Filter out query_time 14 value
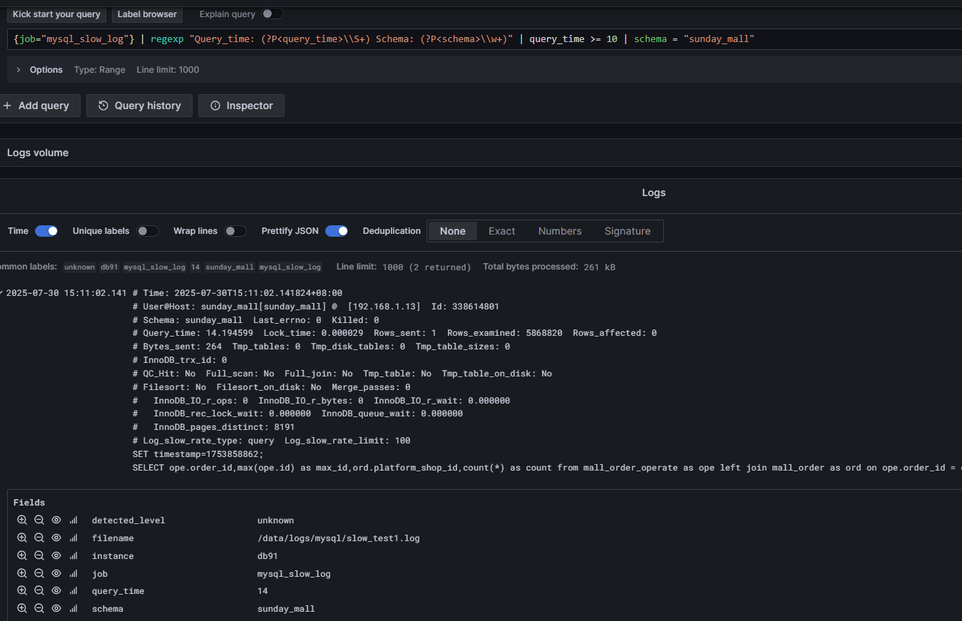962x621 pixels. coord(39,591)
